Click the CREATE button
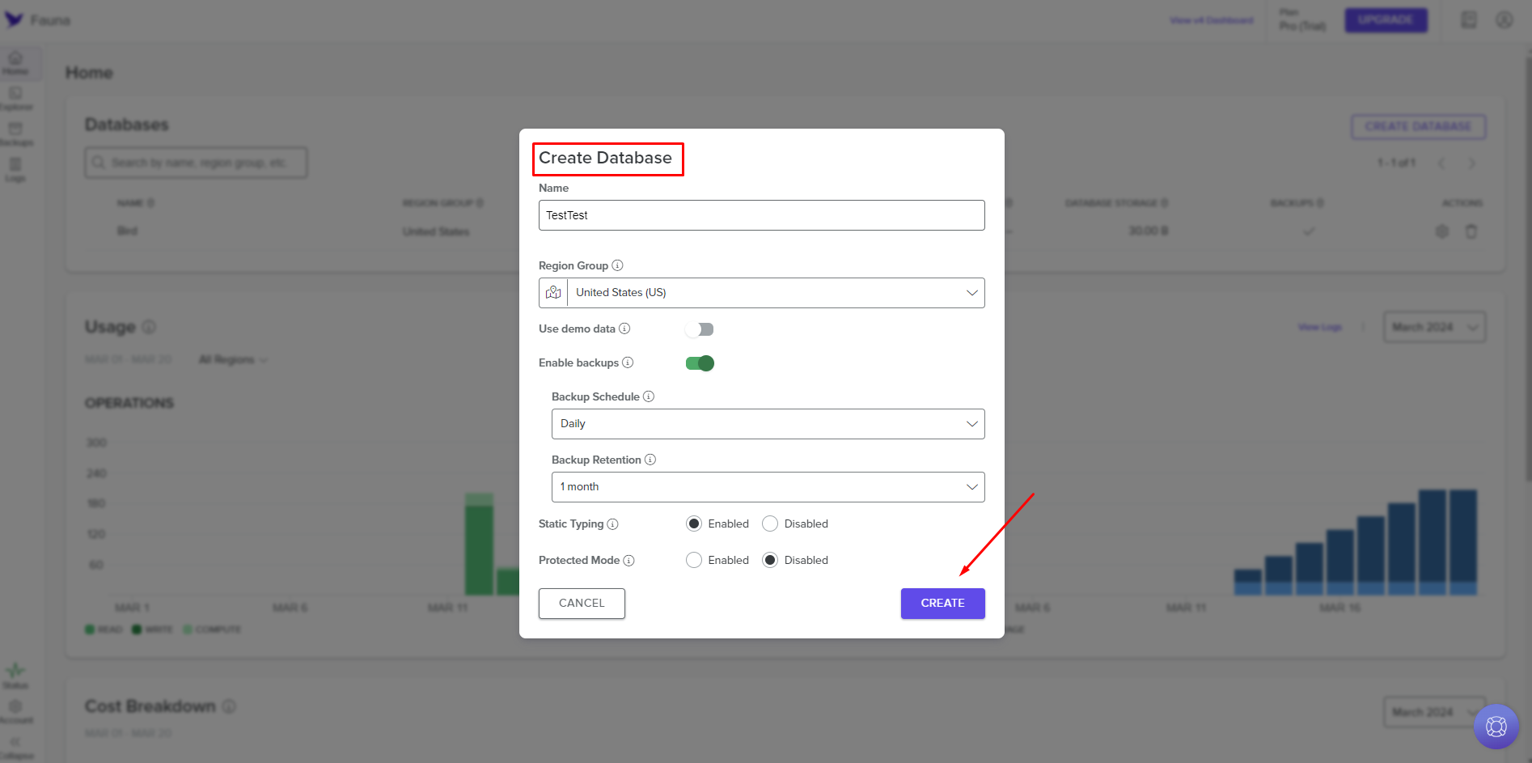 pos(942,603)
